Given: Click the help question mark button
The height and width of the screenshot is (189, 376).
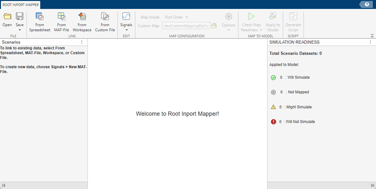Looking at the screenshot, I should (x=367, y=4).
